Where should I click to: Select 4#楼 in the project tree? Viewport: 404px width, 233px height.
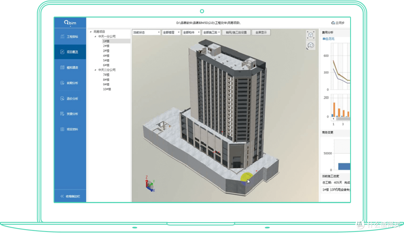point(106,56)
